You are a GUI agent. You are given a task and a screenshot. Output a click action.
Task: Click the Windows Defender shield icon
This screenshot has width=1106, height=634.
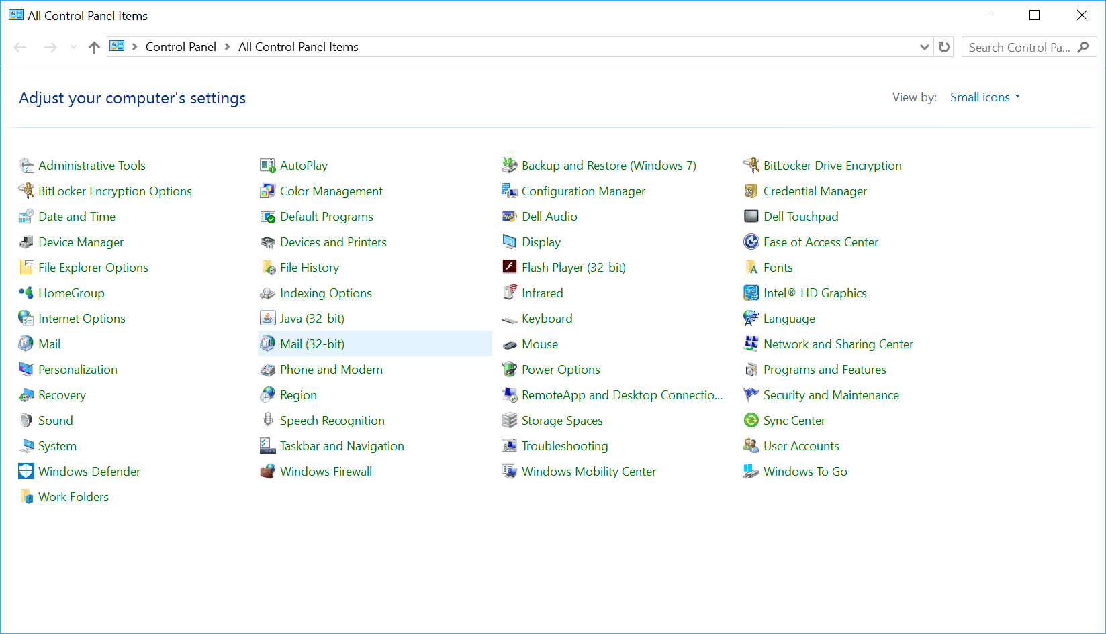click(26, 472)
